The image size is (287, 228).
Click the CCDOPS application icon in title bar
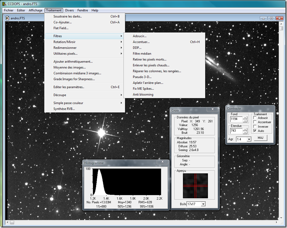4,4
